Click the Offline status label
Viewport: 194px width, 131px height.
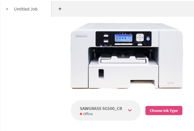(x=88, y=114)
